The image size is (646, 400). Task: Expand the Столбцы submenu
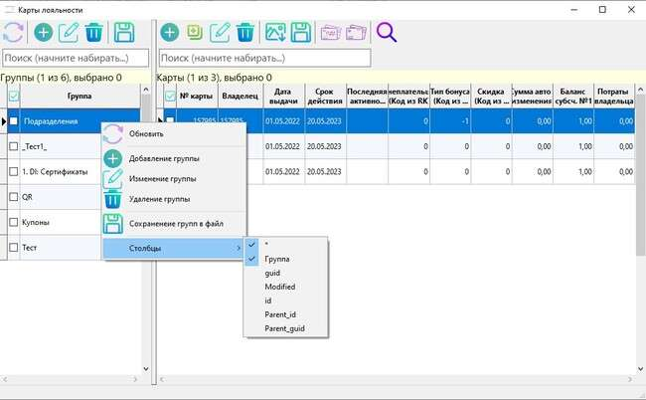pyautogui.click(x=174, y=247)
